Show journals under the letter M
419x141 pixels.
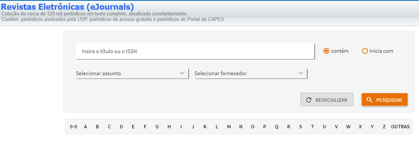click(229, 127)
